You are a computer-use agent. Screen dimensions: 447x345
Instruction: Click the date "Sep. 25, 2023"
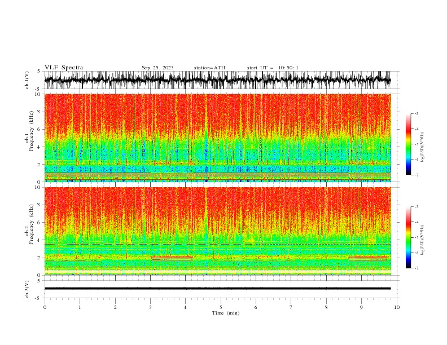point(157,68)
